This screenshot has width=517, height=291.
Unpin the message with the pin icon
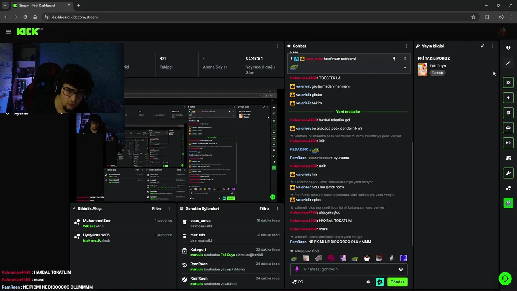pyautogui.click(x=394, y=59)
